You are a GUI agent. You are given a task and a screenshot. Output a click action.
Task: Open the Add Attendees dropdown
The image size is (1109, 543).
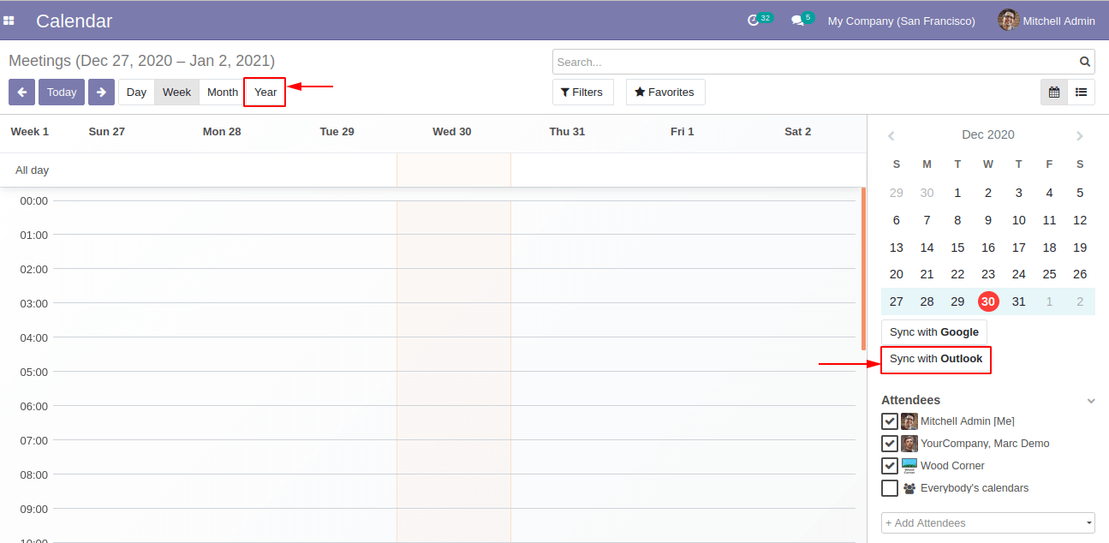pos(988,523)
